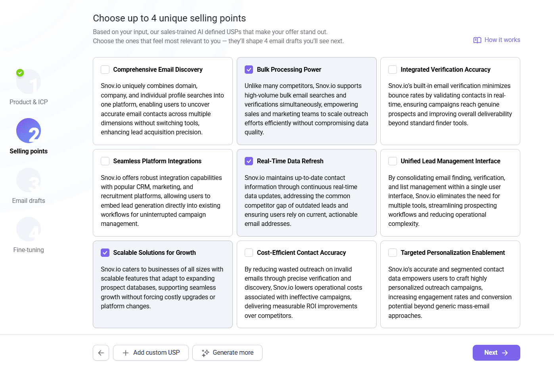Uncheck the Bulk Processing Power checkbox
Image resolution: width=554 pixels, height=367 pixels.
click(249, 70)
